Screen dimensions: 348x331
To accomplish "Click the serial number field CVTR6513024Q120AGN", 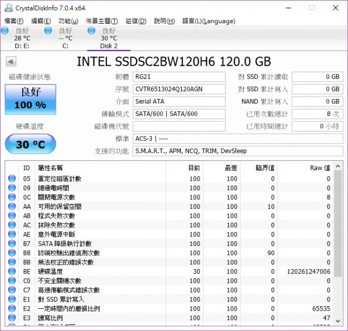I will [179, 89].
